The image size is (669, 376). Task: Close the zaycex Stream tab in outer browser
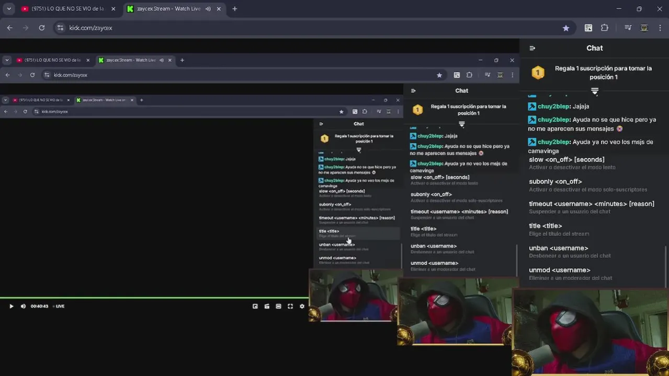tap(219, 9)
